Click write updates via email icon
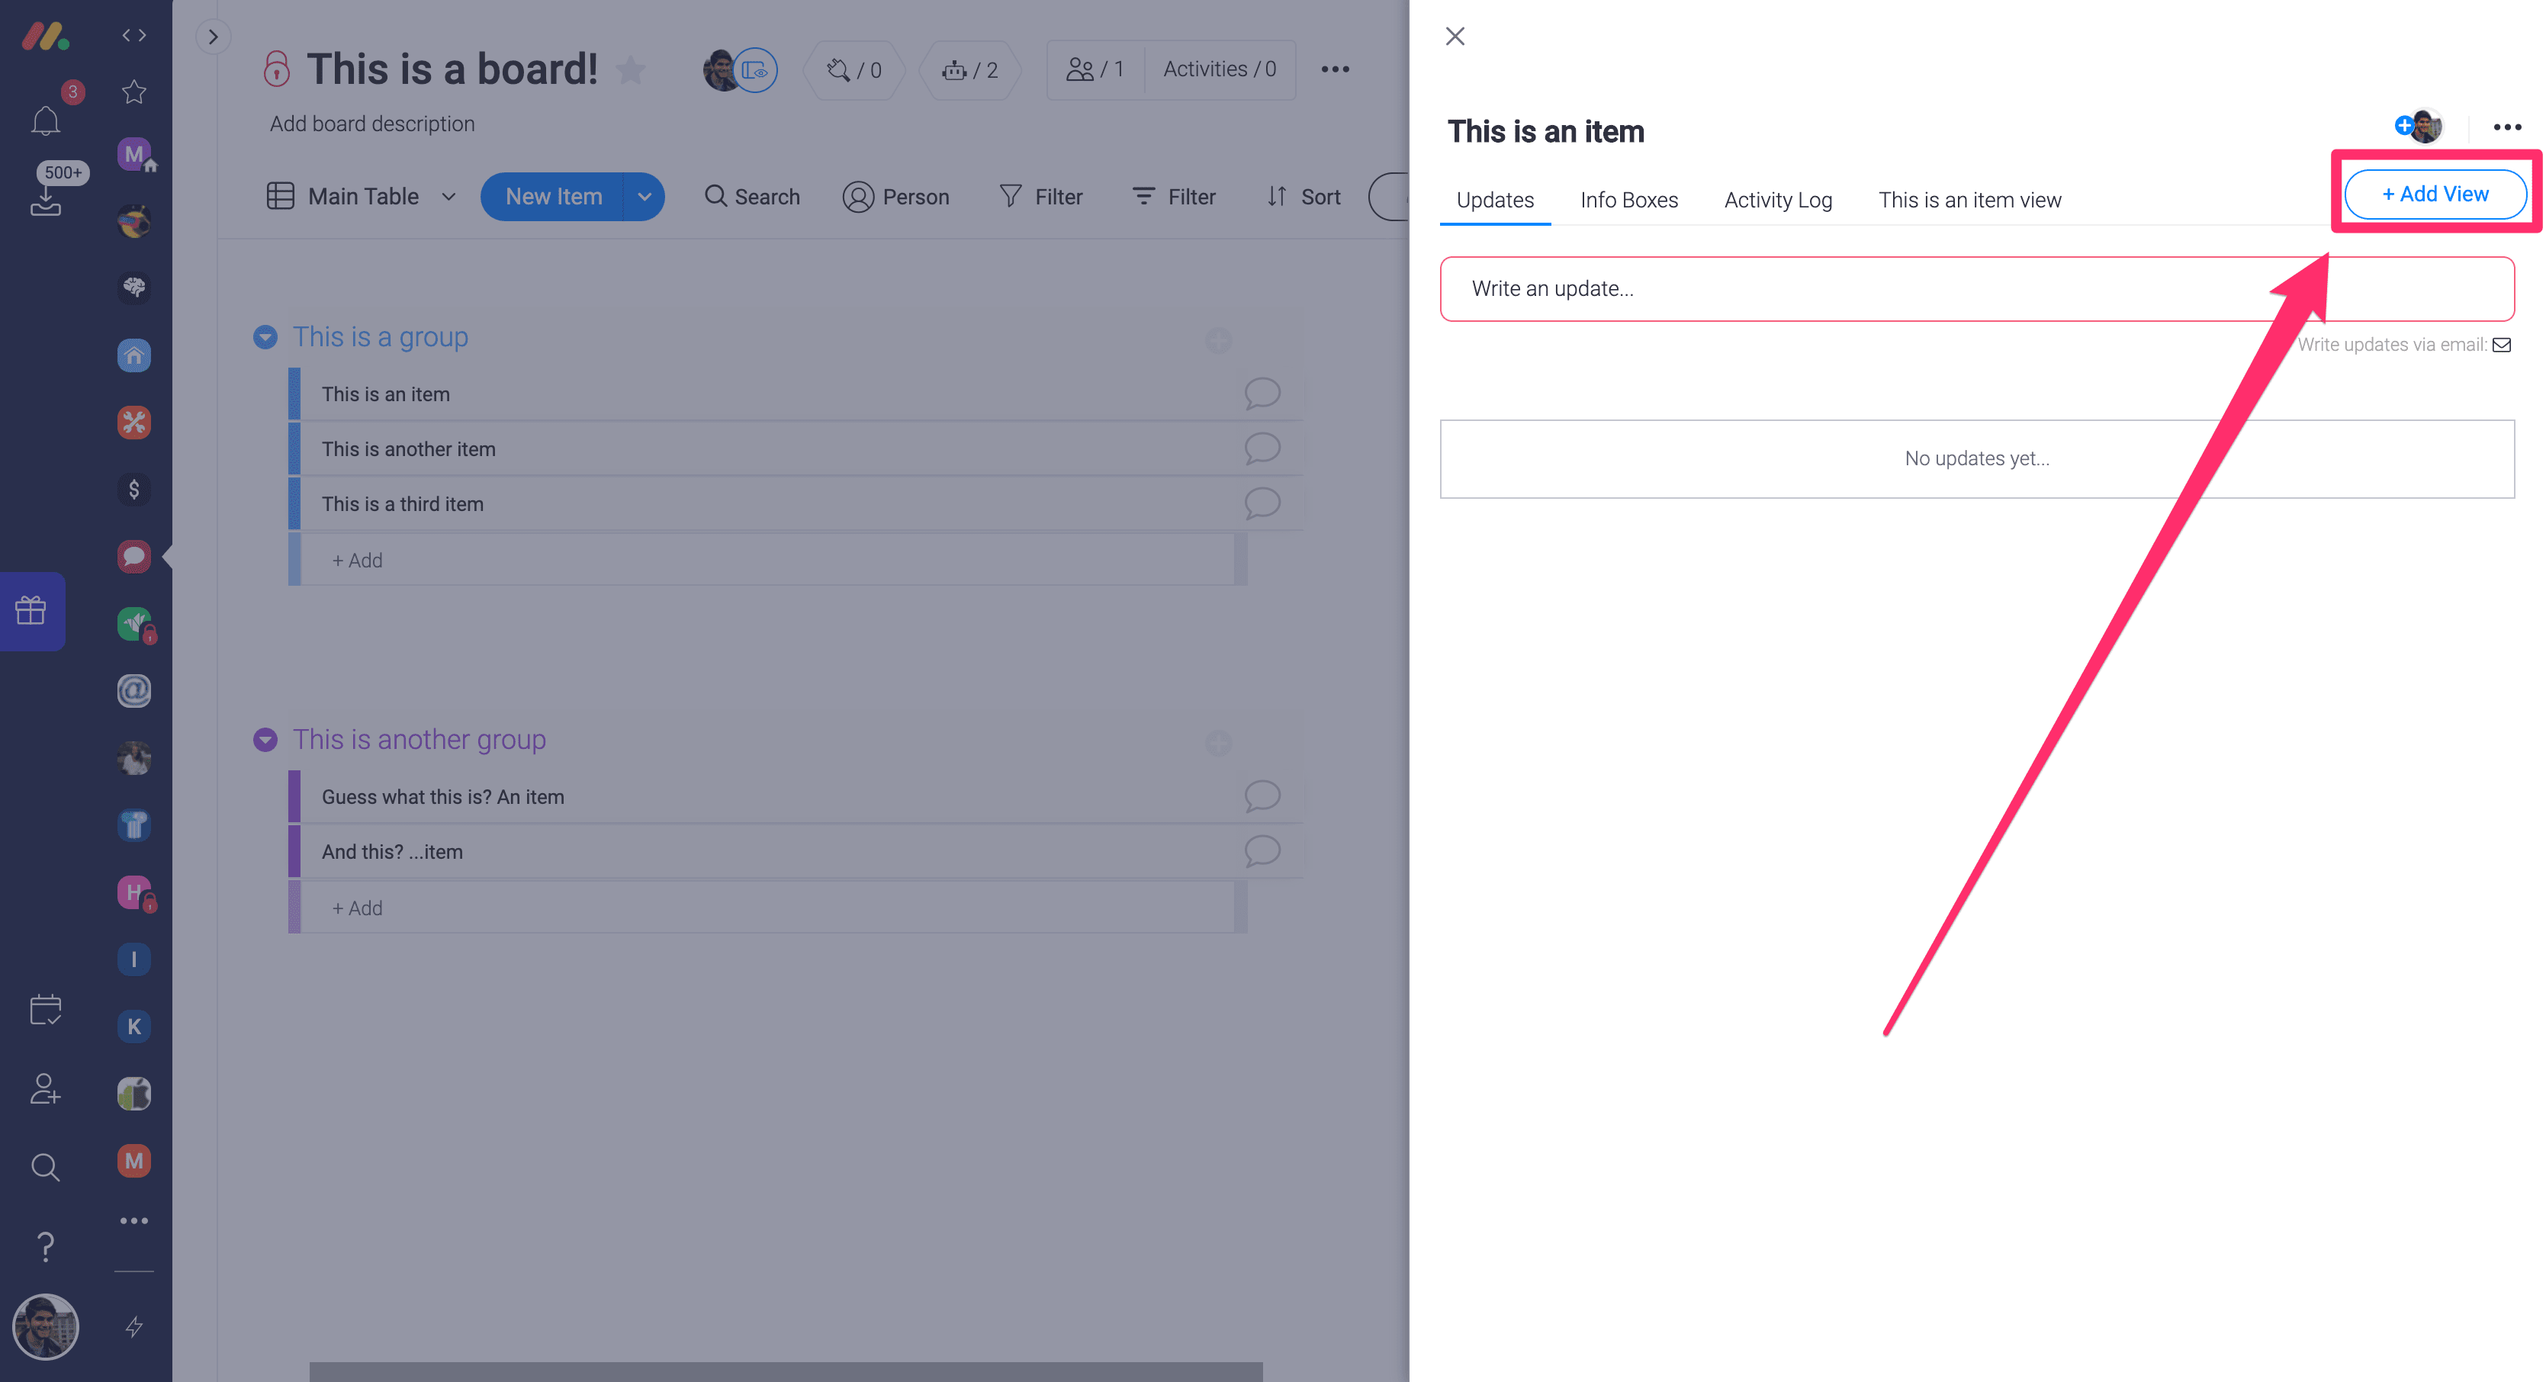This screenshot has height=1382, width=2546. click(2502, 345)
